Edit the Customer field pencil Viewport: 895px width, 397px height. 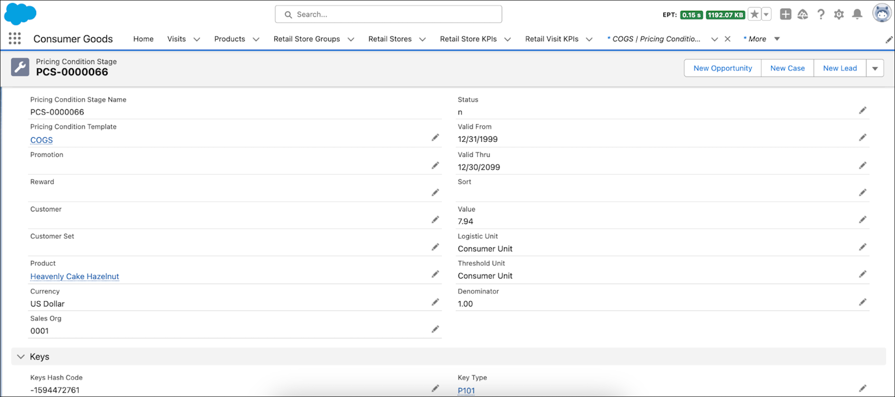[435, 220]
